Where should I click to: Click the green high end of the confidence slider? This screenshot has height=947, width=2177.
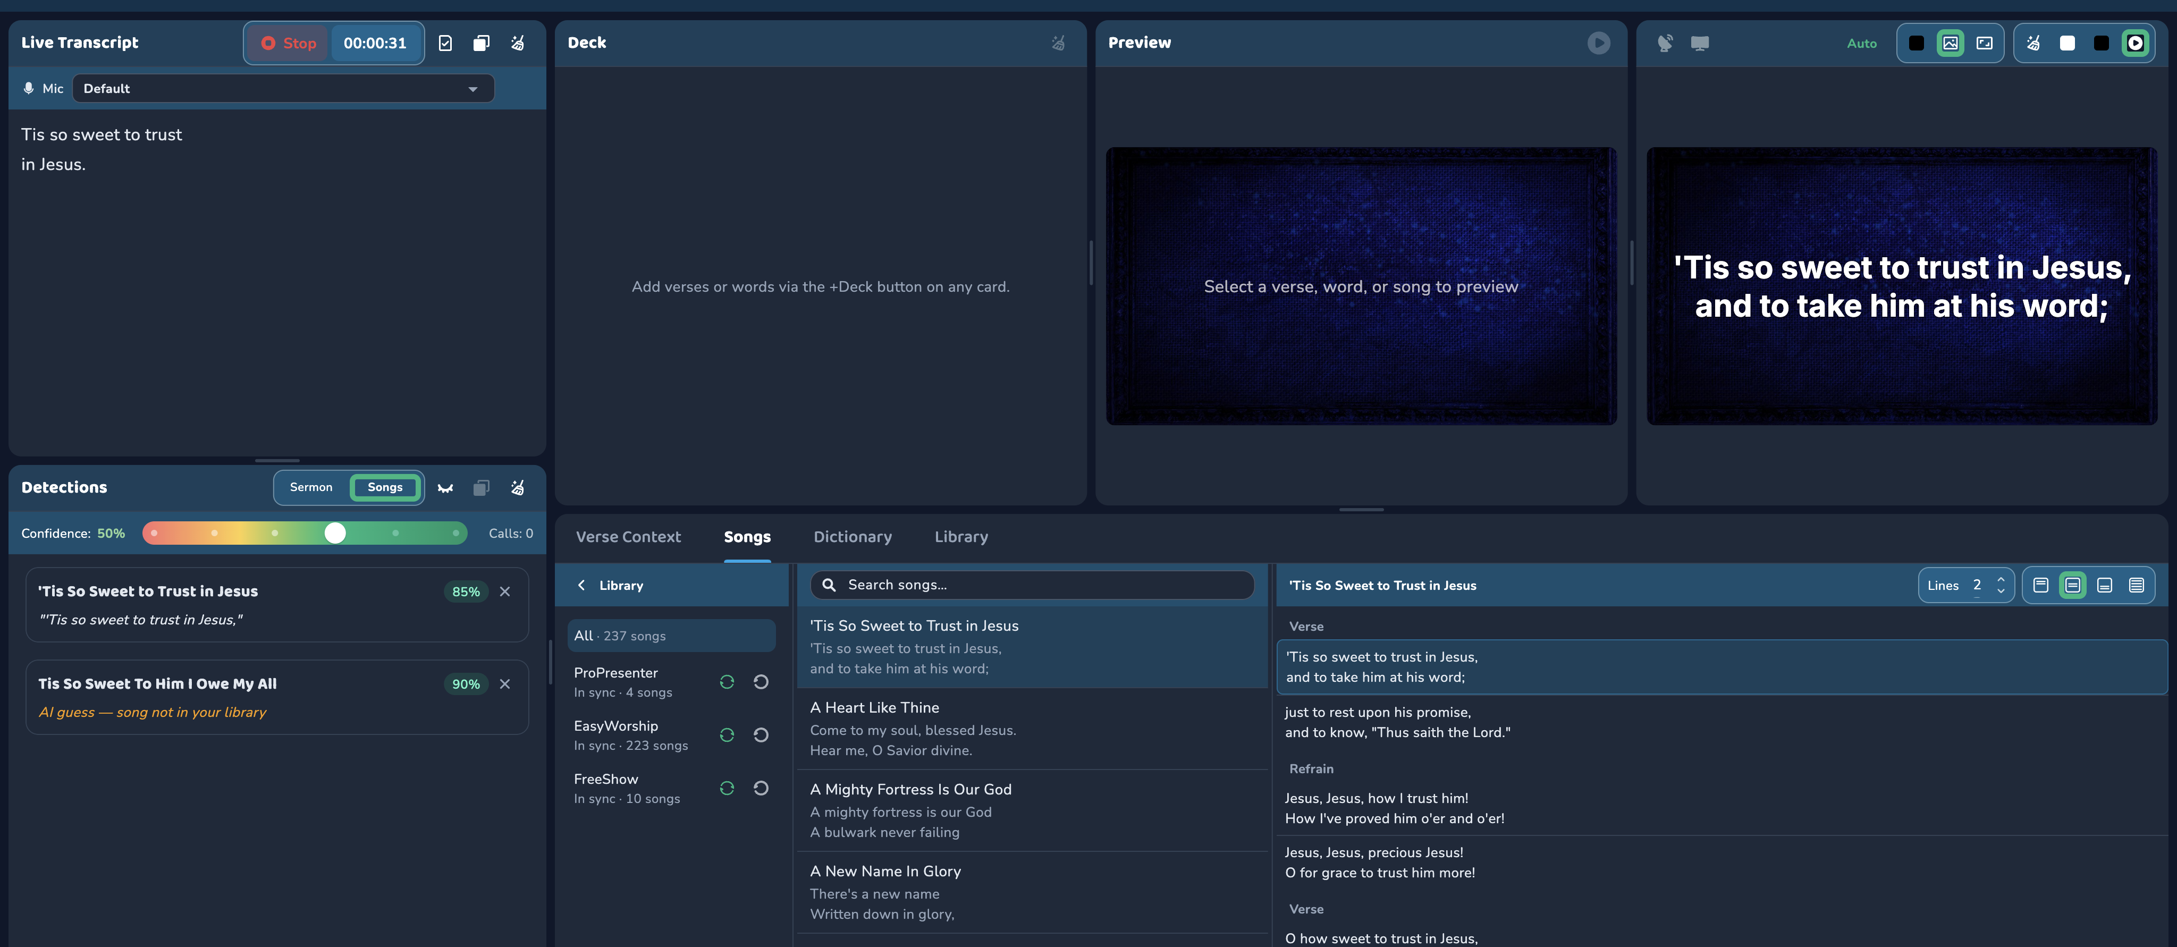tap(455, 533)
